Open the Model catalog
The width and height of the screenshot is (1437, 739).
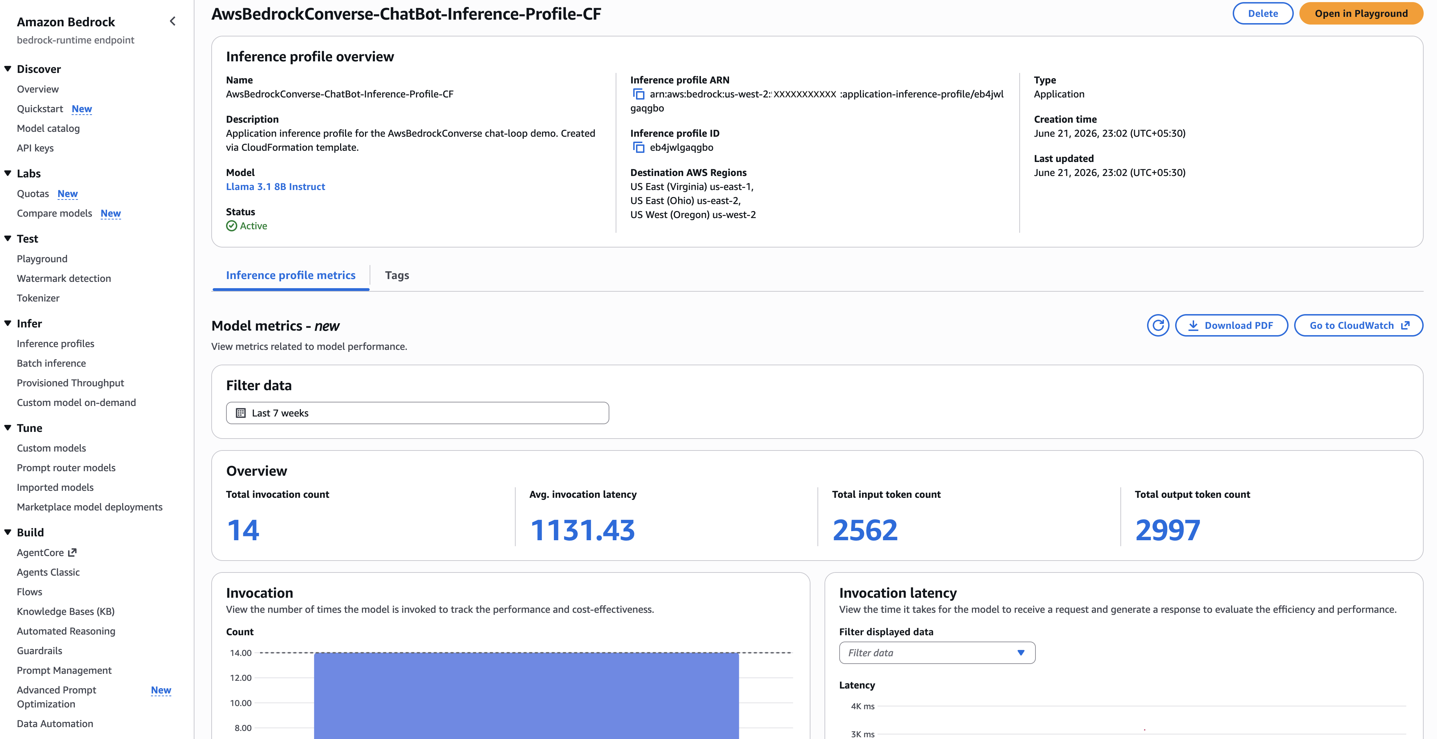48,128
